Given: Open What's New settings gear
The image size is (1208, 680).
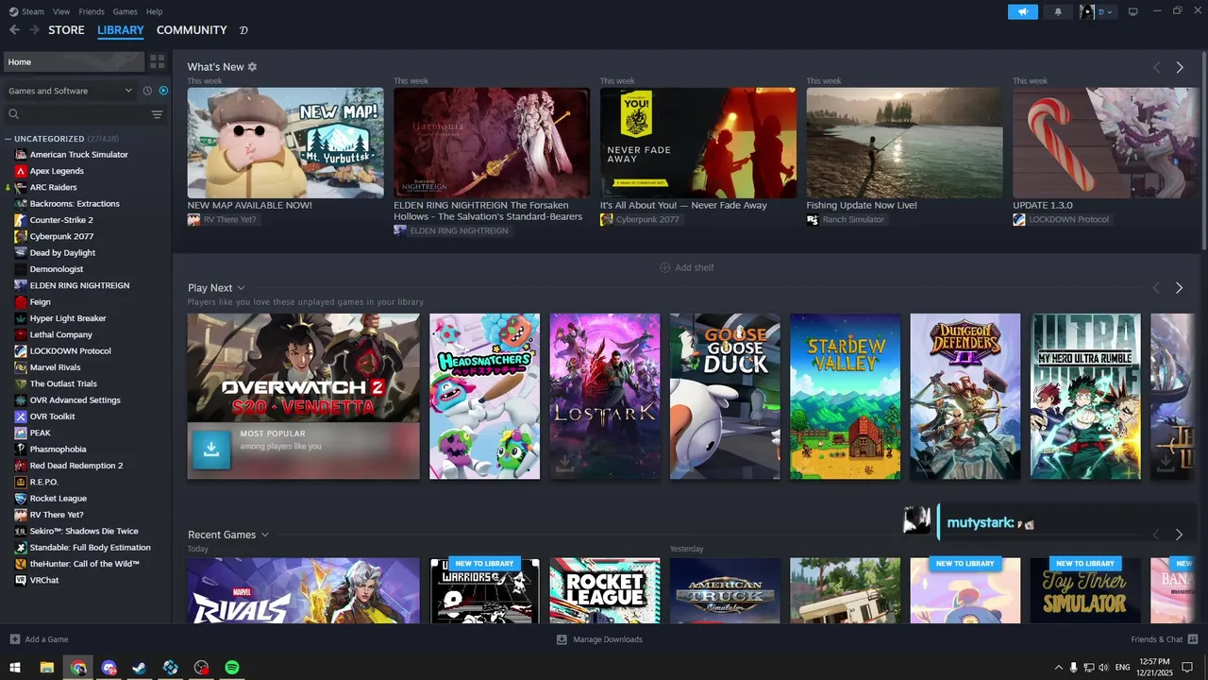Looking at the screenshot, I should 252,67.
